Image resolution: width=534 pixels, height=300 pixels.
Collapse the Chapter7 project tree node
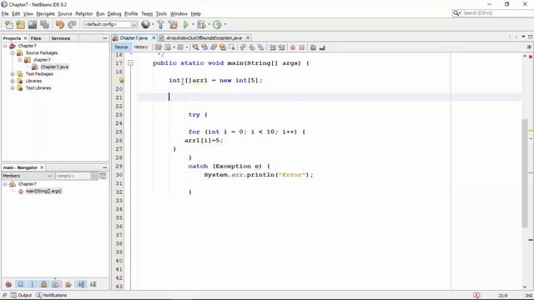click(x=5, y=46)
